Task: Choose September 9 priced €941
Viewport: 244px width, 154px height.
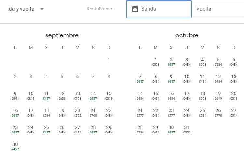Action: tap(15, 95)
